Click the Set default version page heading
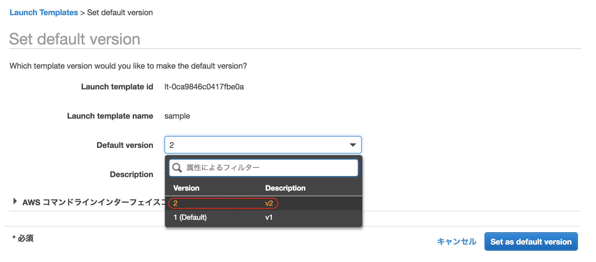Image resolution: width=596 pixels, height=262 pixels. [x=75, y=39]
